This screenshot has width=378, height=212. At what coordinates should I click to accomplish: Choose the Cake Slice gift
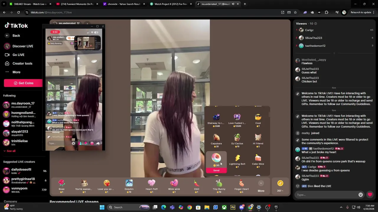click(x=258, y=161)
